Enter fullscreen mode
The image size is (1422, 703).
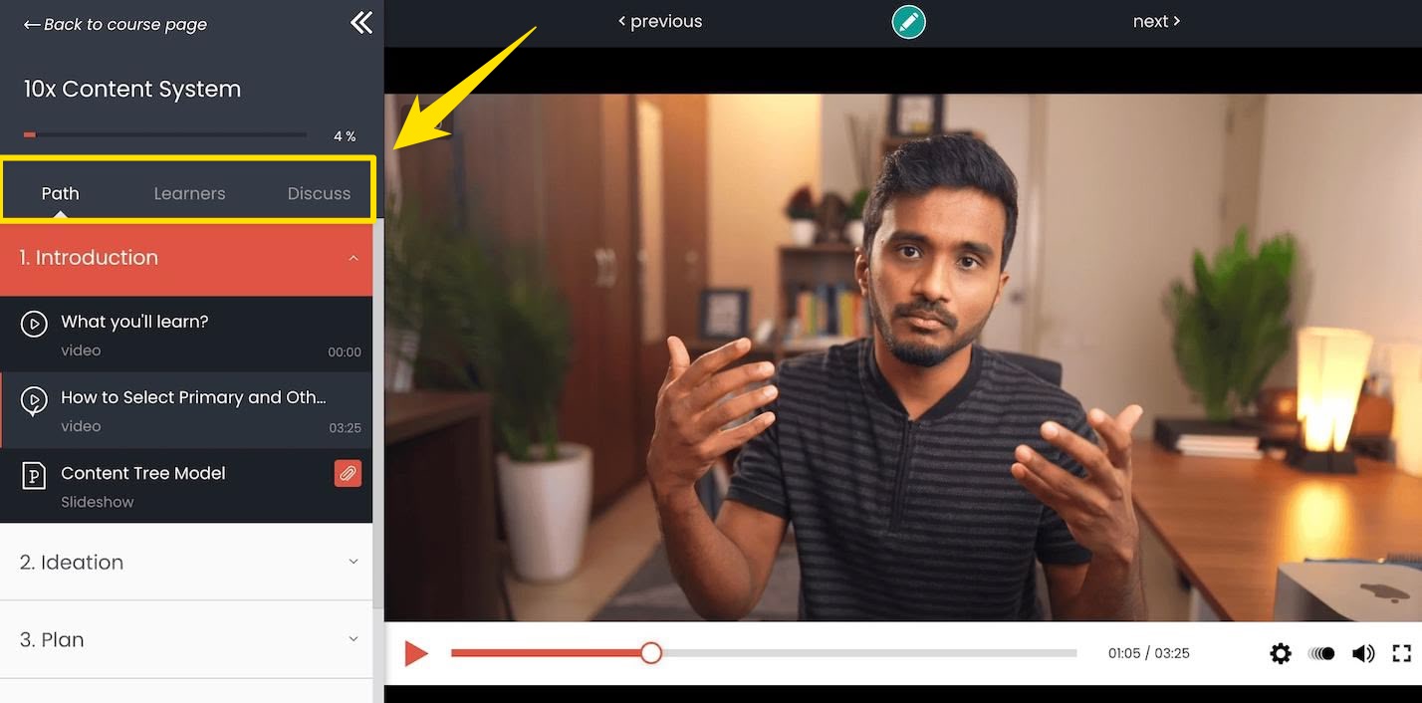[x=1402, y=653]
